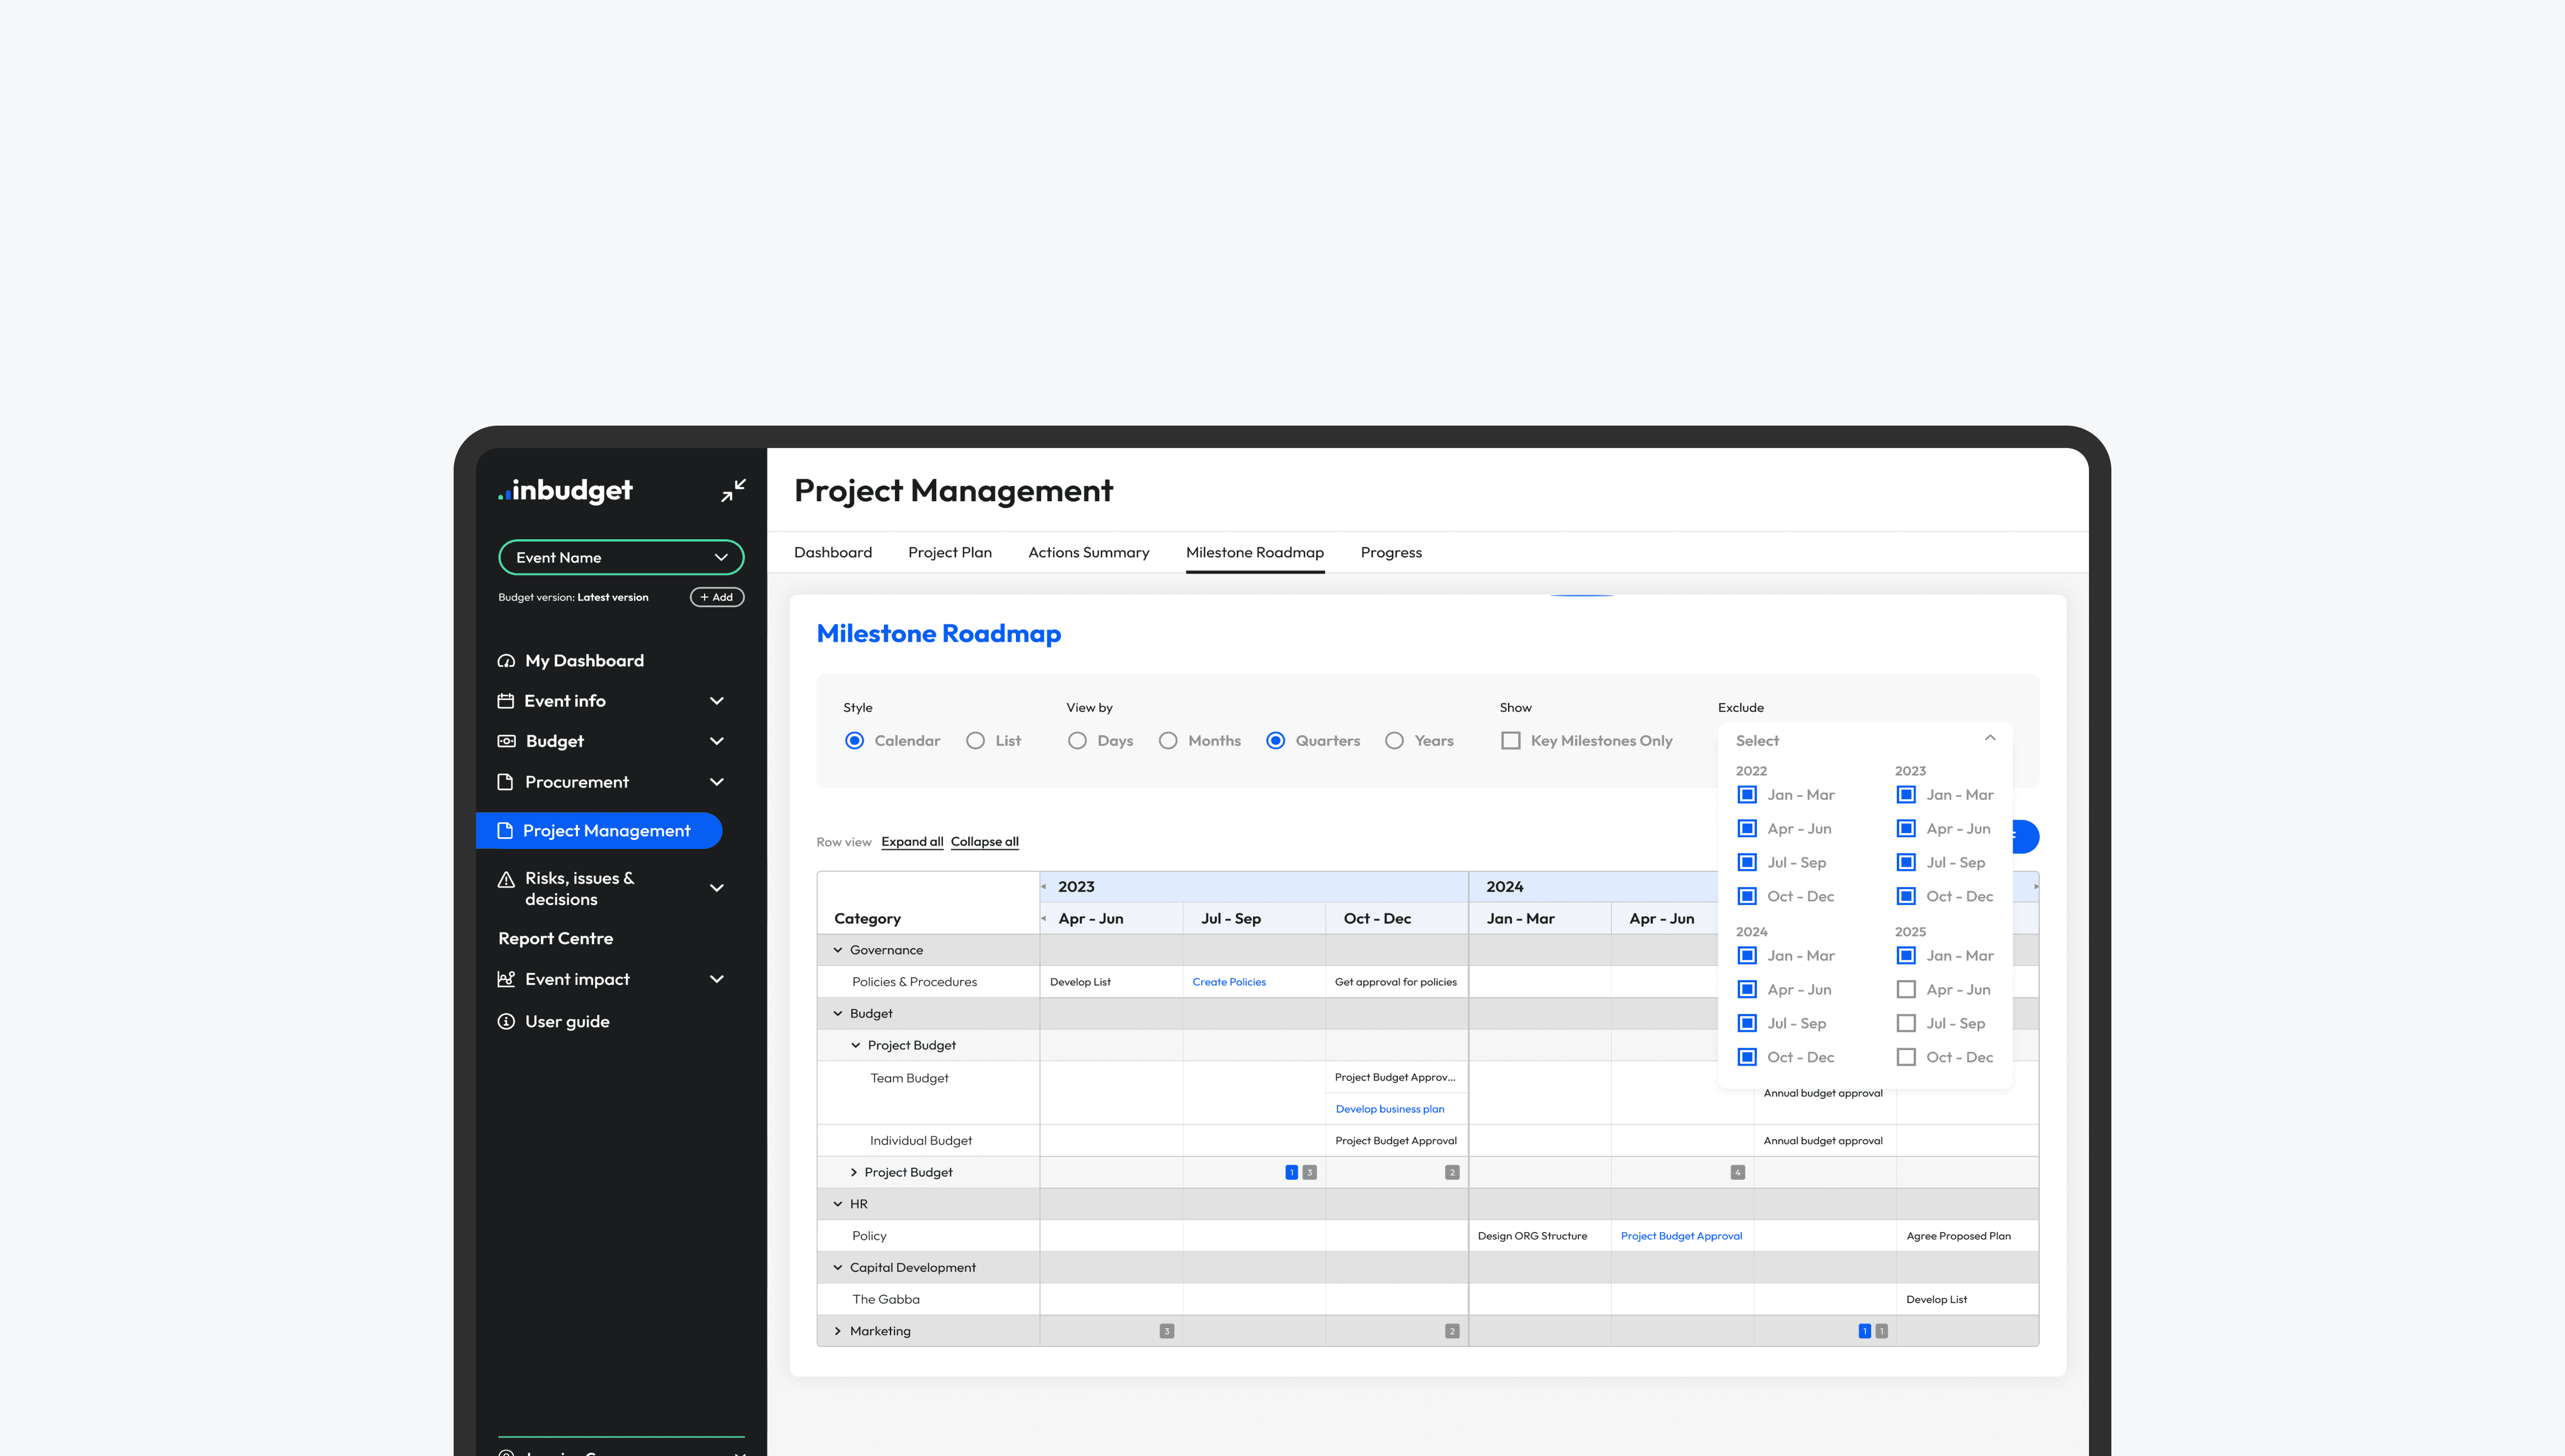The width and height of the screenshot is (2565, 1456).
Task: Click the left arrow beside the 2023 header
Action: (1043, 887)
